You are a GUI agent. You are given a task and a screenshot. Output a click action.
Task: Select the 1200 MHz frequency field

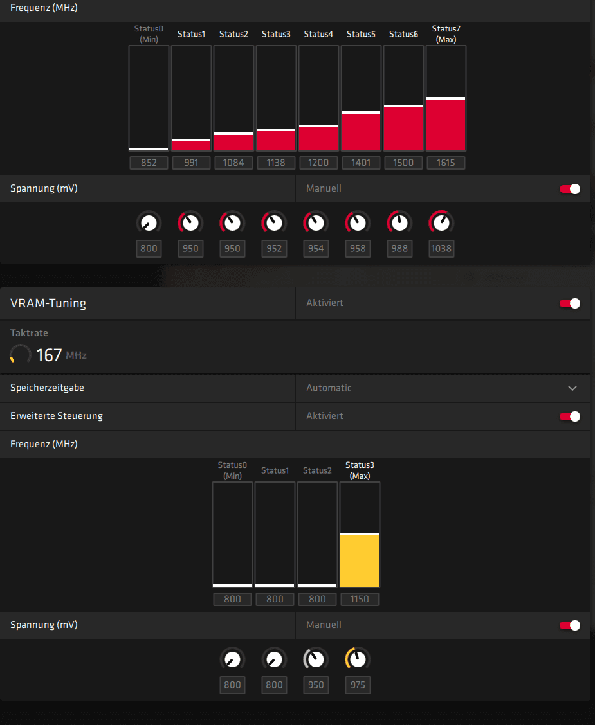coord(318,163)
